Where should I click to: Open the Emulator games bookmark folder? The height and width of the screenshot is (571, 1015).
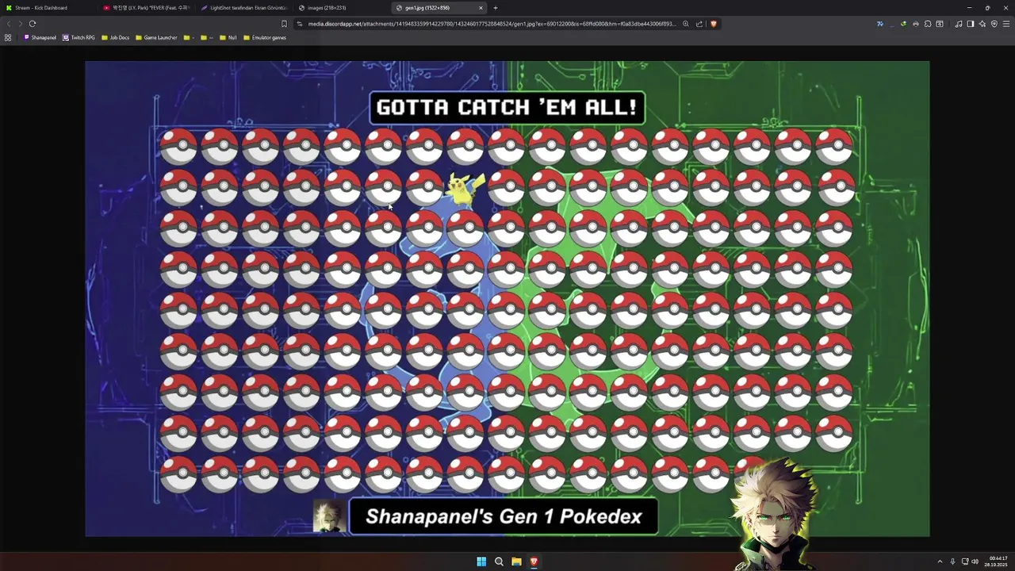tap(265, 37)
